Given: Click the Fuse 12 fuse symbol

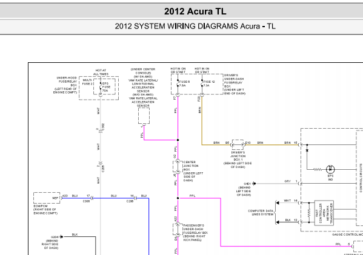Looking at the screenshot, I should point(202,83).
